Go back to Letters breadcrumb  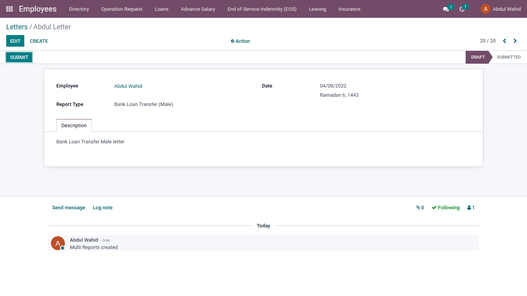[17, 27]
